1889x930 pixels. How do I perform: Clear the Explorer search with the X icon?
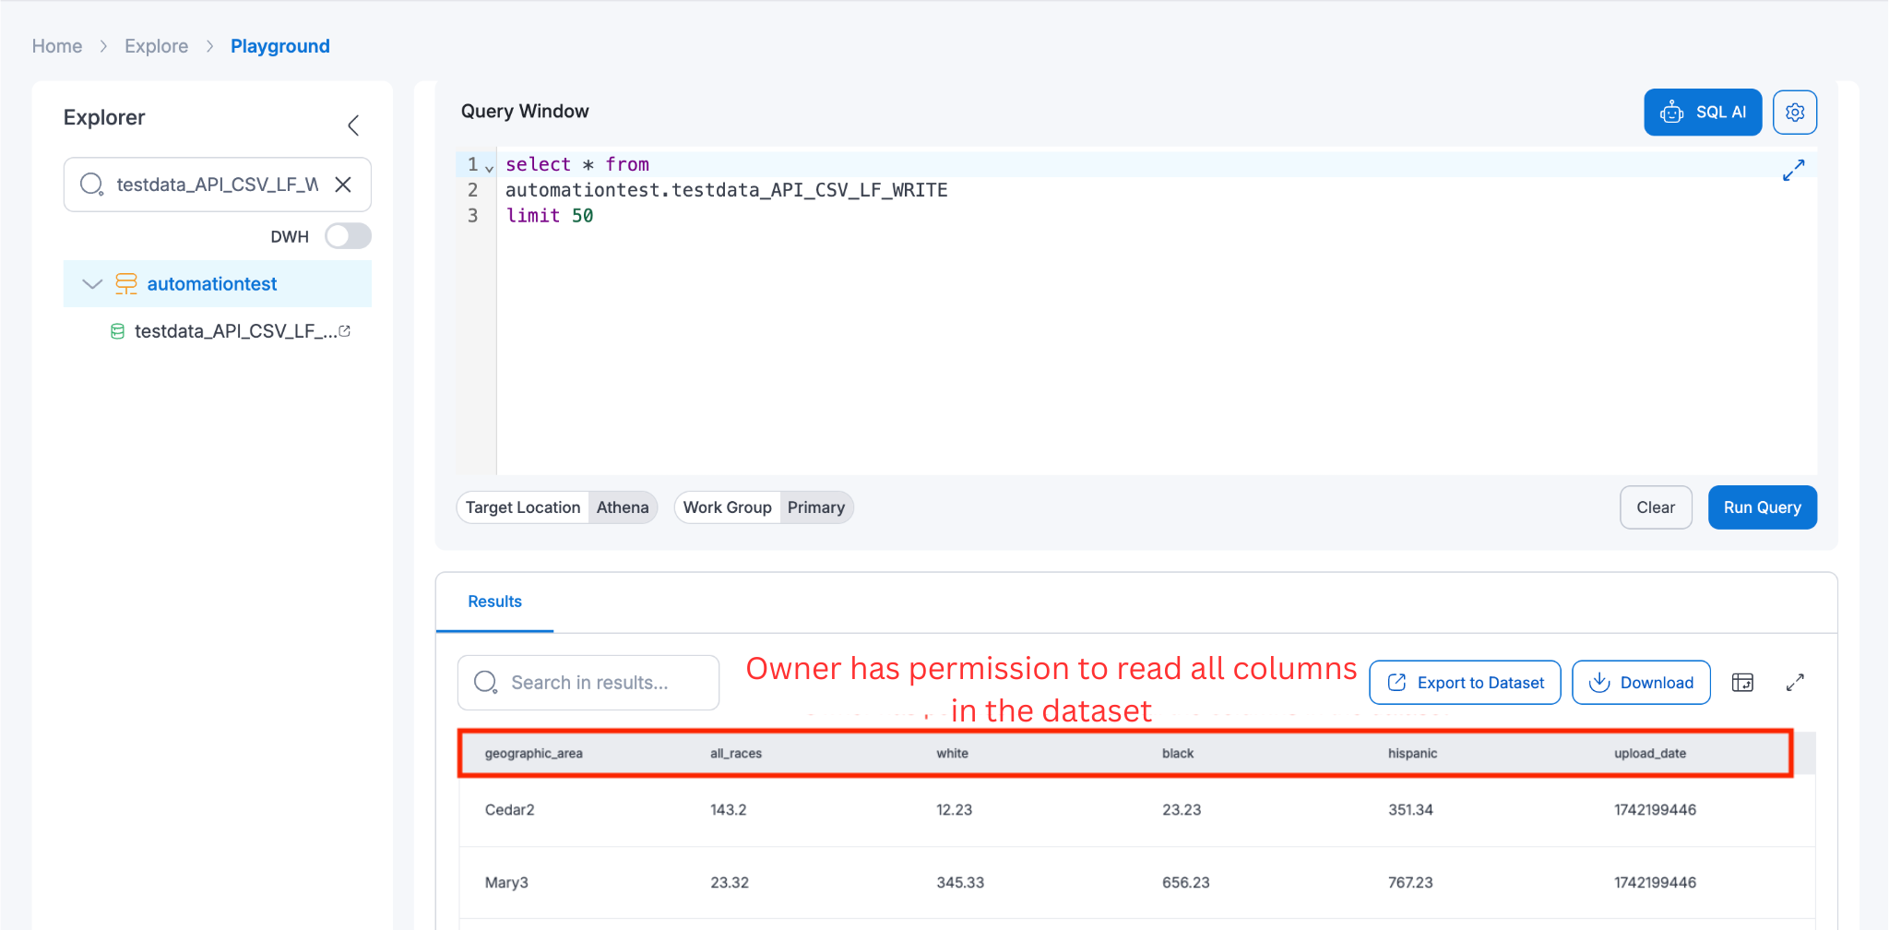click(x=342, y=185)
